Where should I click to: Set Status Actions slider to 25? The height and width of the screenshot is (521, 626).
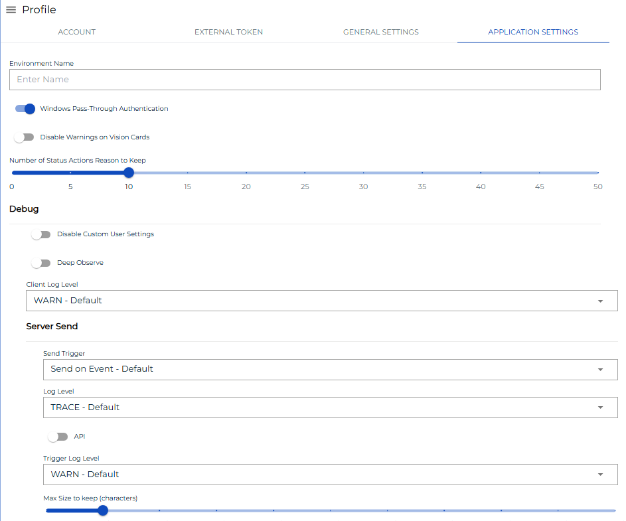point(305,173)
